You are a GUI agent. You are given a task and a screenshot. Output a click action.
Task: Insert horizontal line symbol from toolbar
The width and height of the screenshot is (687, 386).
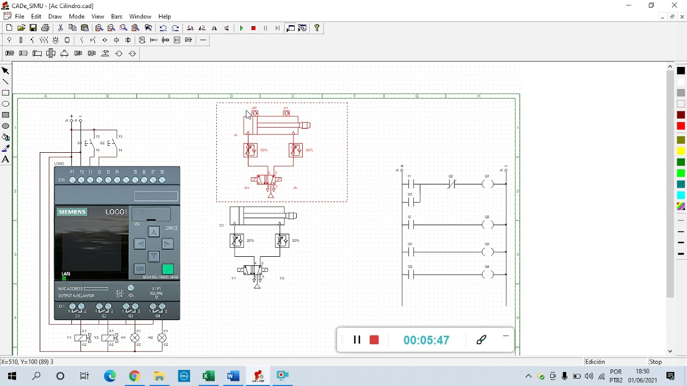tap(203, 40)
